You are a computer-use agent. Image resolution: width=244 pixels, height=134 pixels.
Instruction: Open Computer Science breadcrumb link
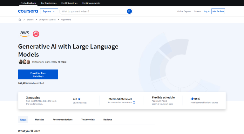(47, 20)
